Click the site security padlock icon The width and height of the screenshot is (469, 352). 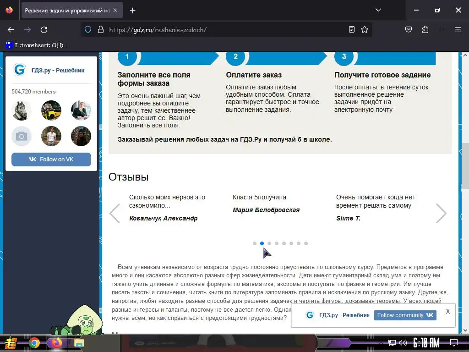(x=101, y=29)
